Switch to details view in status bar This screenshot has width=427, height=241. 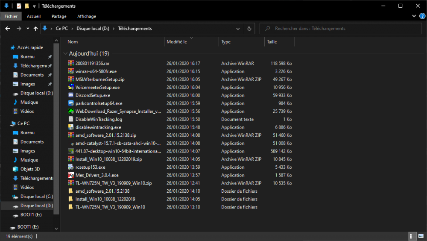point(412,236)
